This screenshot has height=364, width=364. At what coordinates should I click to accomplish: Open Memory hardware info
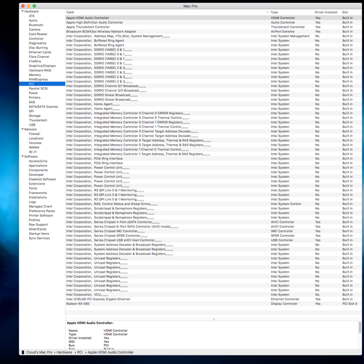tap(35, 75)
